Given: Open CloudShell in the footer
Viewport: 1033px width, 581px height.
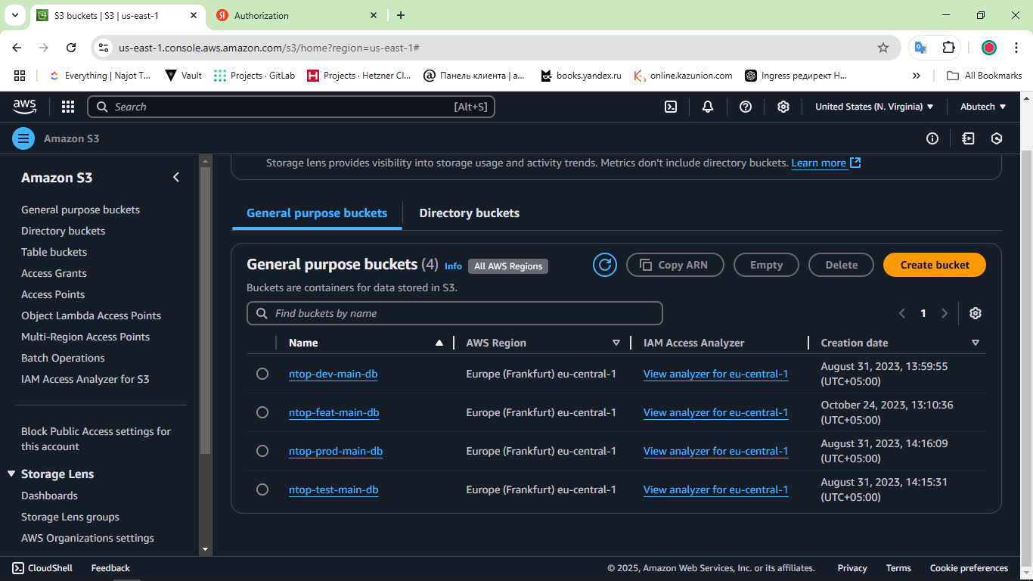Looking at the screenshot, I should click(42, 568).
